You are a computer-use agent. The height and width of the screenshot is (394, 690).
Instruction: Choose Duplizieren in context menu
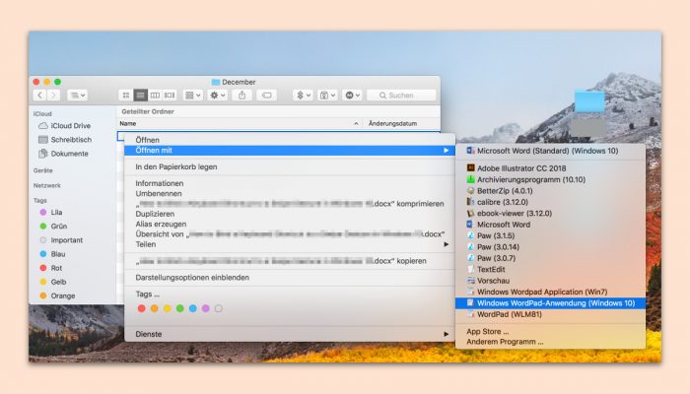290,214
